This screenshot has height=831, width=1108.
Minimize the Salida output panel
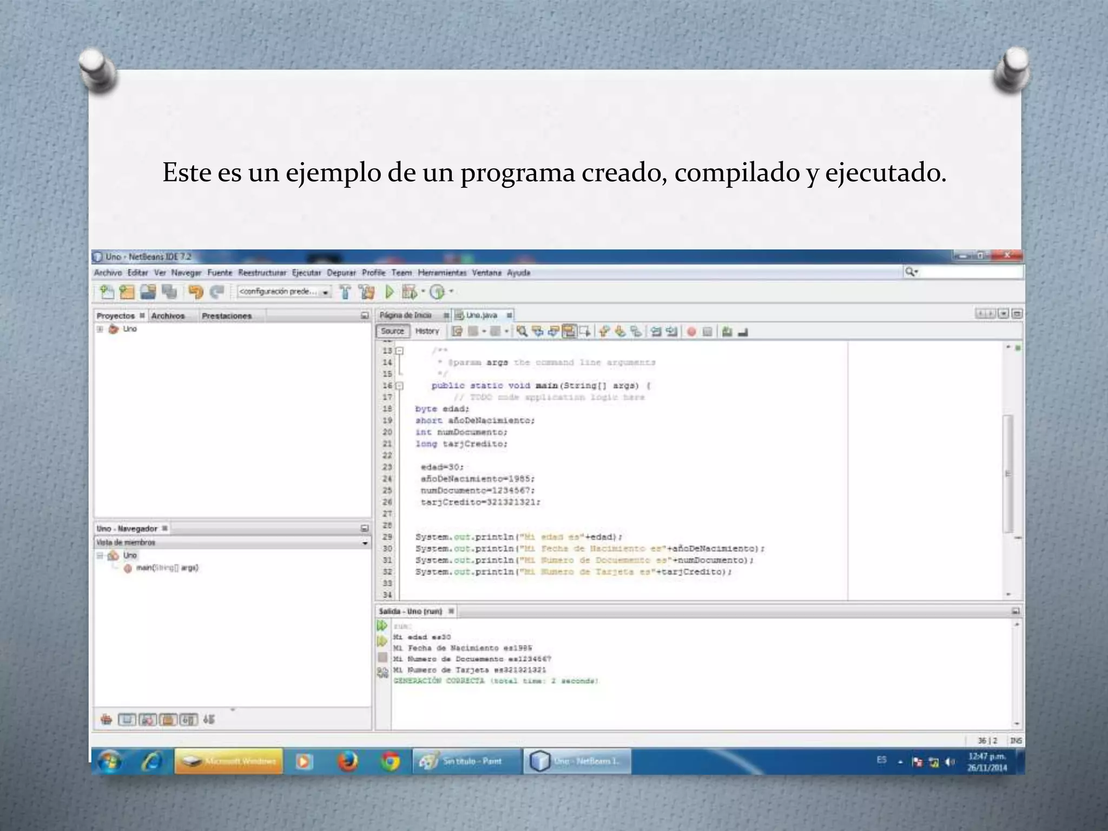1015,611
